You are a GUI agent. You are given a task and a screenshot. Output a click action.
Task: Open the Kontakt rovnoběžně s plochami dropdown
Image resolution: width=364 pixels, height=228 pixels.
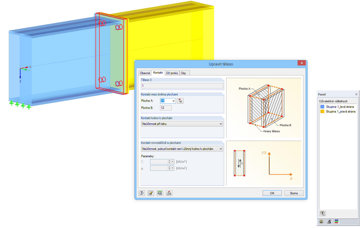[182, 149]
